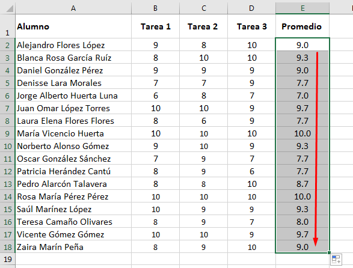Select column D header
The height and width of the screenshot is (268, 353).
coord(251,8)
